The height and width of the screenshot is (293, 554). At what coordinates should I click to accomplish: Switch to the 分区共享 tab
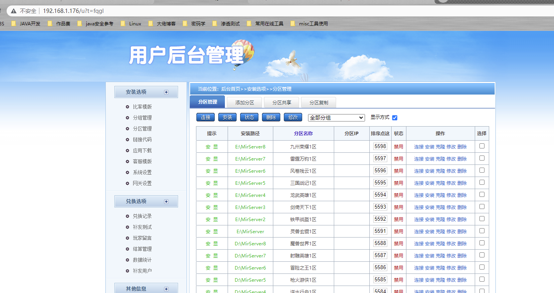click(x=281, y=103)
